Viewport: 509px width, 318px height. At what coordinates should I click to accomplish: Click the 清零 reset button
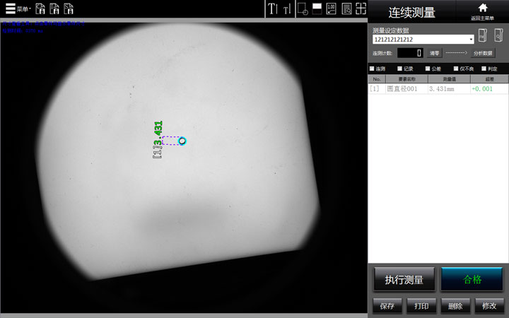[x=435, y=53]
